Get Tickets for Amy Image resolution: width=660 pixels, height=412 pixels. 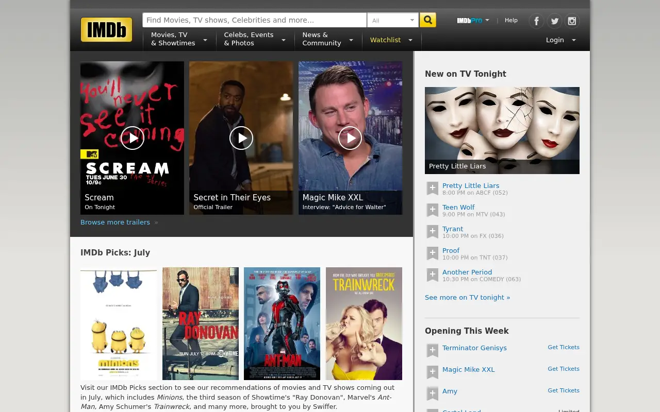click(564, 390)
